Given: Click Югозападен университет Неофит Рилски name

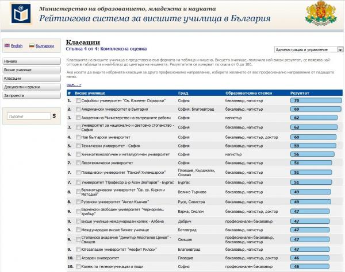Looking at the screenshot, I should pos(119,250).
